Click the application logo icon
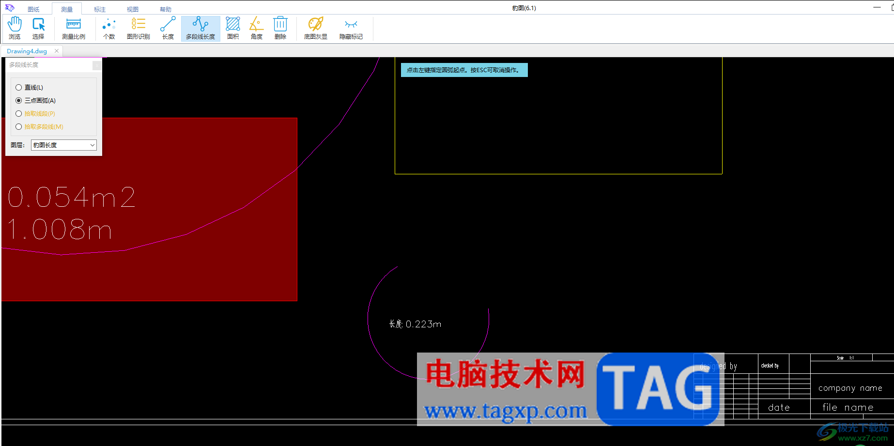The width and height of the screenshot is (894, 446). 10,8
